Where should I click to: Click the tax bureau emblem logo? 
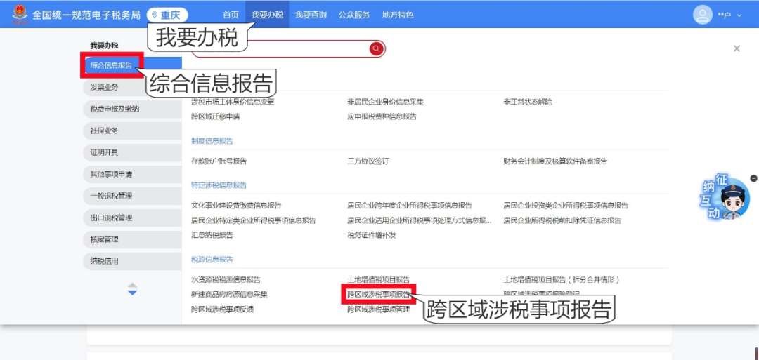16,14
